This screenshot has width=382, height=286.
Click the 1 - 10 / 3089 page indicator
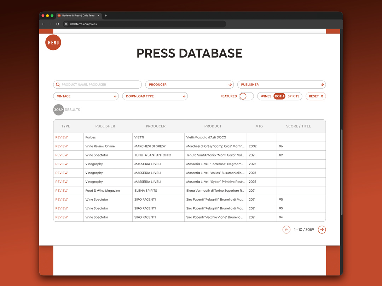coord(304,230)
